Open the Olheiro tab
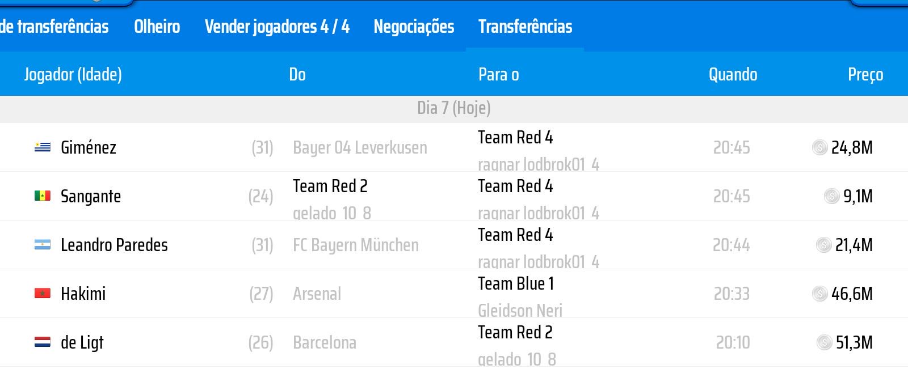The width and height of the screenshot is (908, 369). click(157, 27)
